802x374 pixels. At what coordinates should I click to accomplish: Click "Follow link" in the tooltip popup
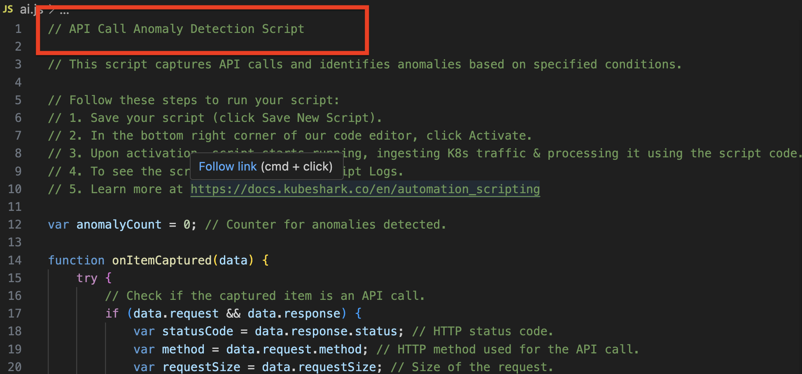[x=228, y=166]
